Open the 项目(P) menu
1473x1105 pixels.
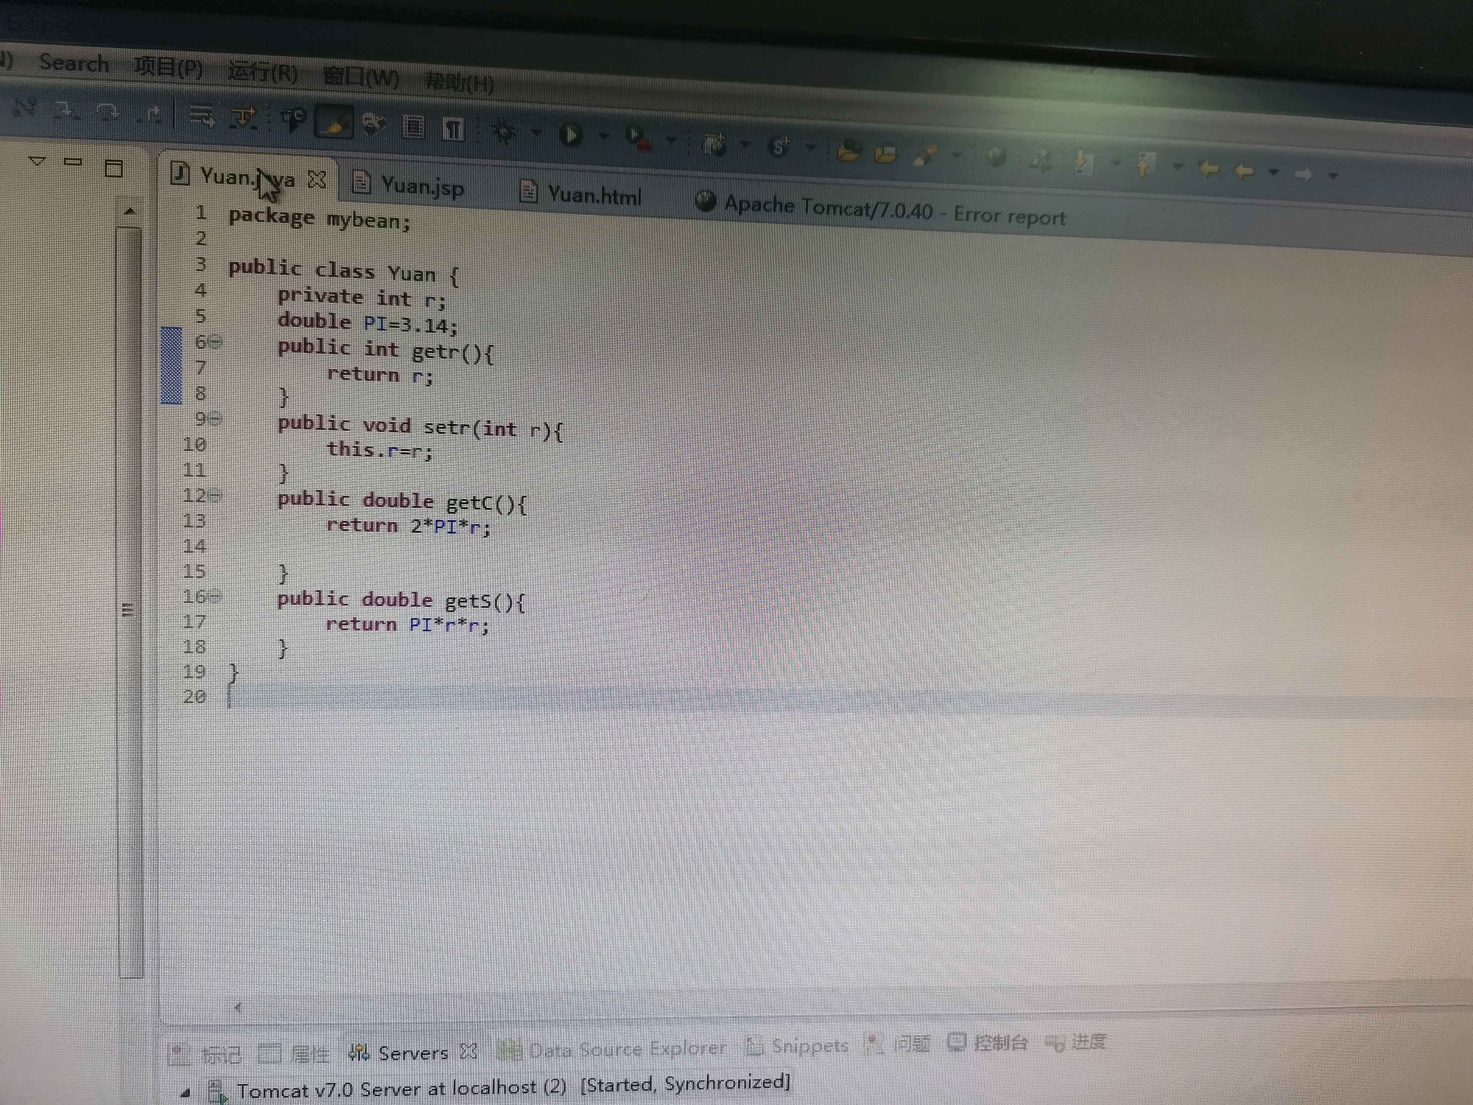[x=169, y=67]
